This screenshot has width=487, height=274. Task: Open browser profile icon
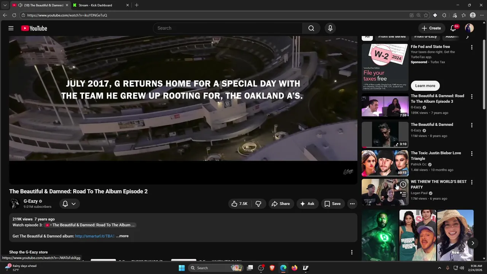[x=473, y=15]
